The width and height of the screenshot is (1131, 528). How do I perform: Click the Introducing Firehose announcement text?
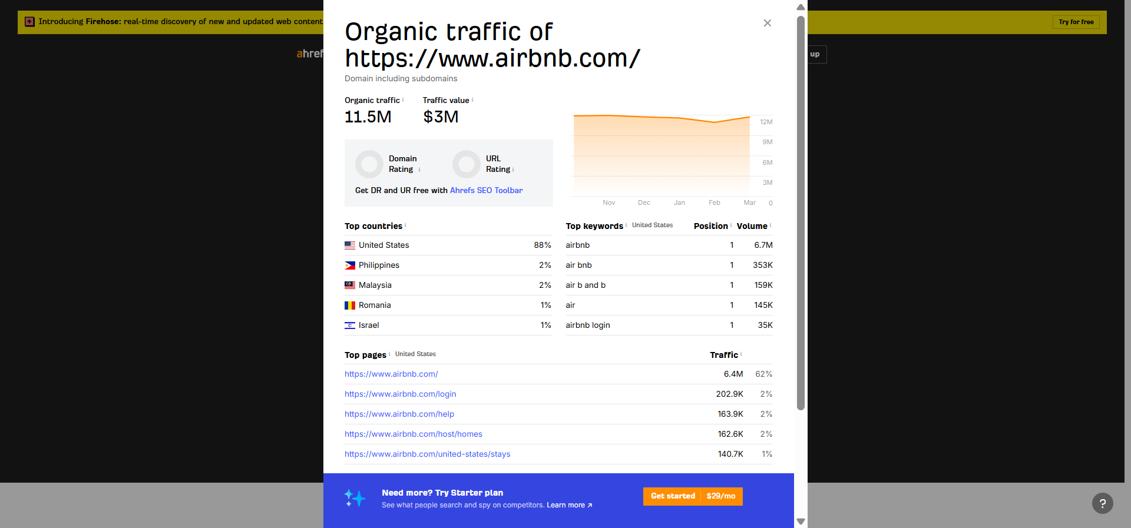point(181,22)
